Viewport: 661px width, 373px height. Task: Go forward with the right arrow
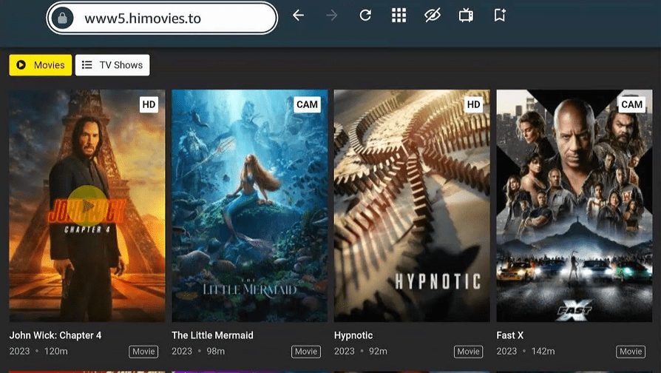click(x=332, y=16)
